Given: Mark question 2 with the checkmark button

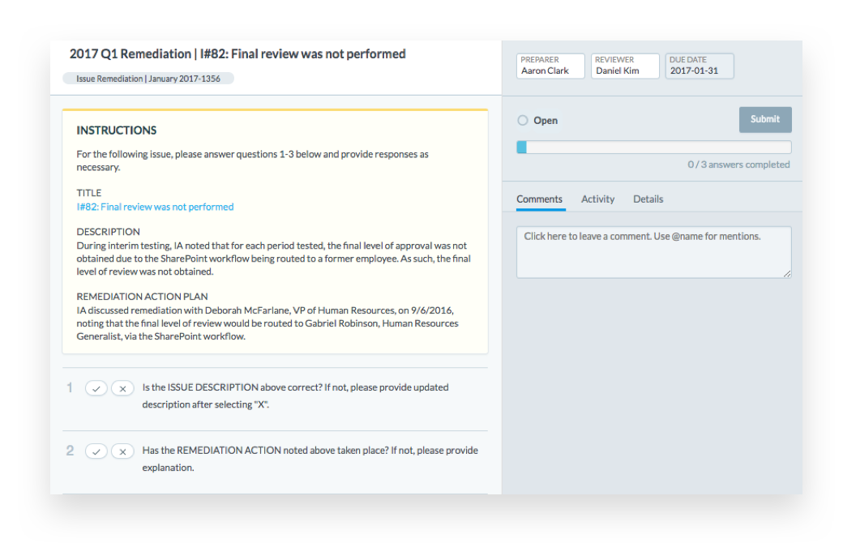Looking at the screenshot, I should point(96,451).
